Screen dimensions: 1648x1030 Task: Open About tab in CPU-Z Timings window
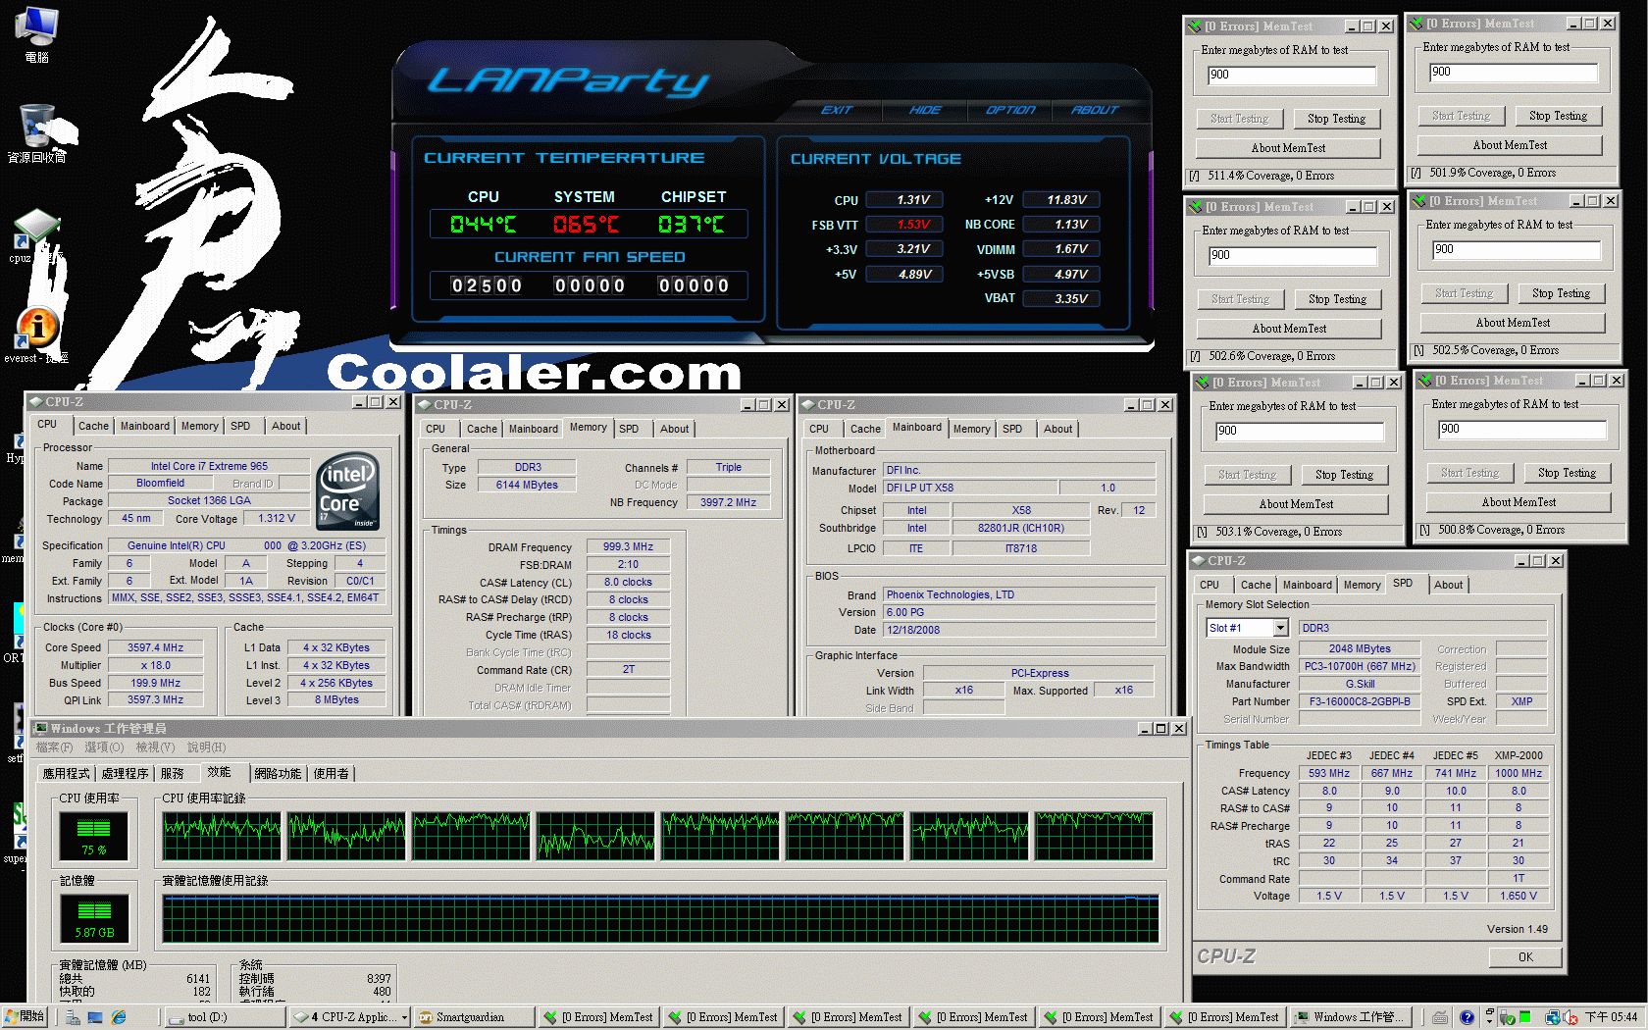click(x=674, y=429)
